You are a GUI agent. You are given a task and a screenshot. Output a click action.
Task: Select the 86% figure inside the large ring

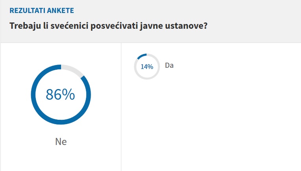[x=60, y=95]
